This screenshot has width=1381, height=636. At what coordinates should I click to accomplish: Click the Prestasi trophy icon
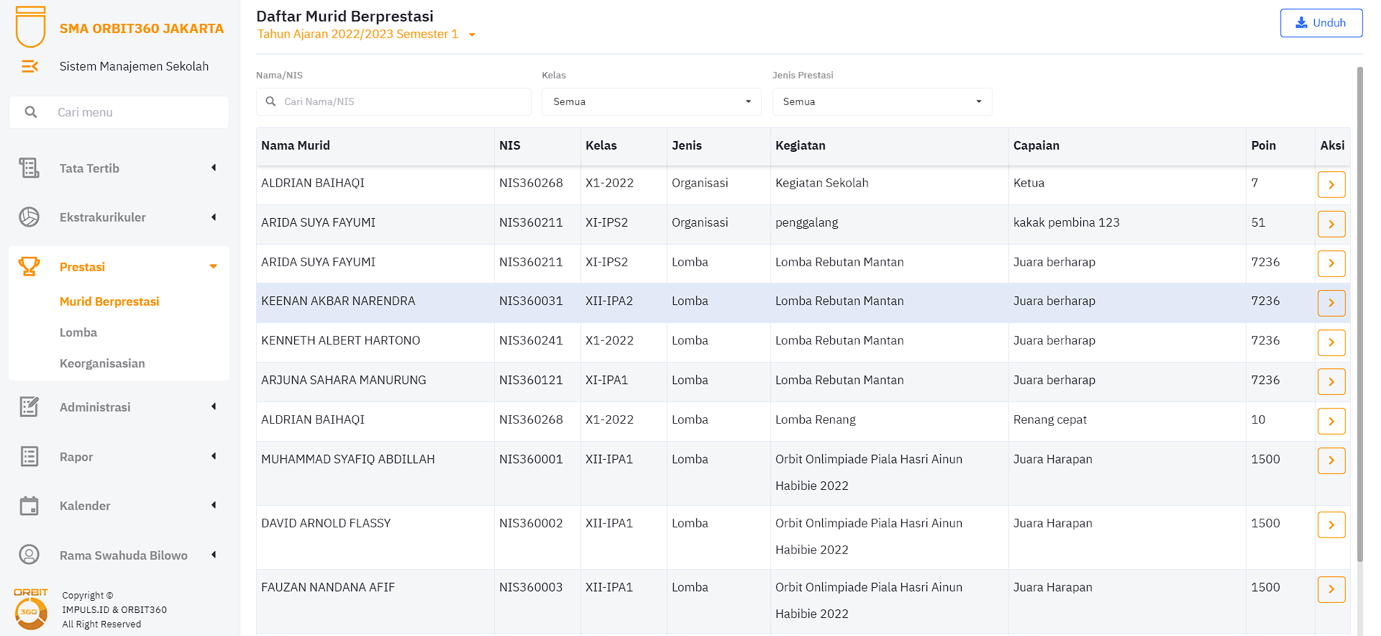pos(29,267)
